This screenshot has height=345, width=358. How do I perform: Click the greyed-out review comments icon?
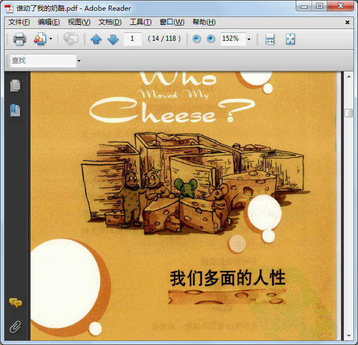coord(70,39)
